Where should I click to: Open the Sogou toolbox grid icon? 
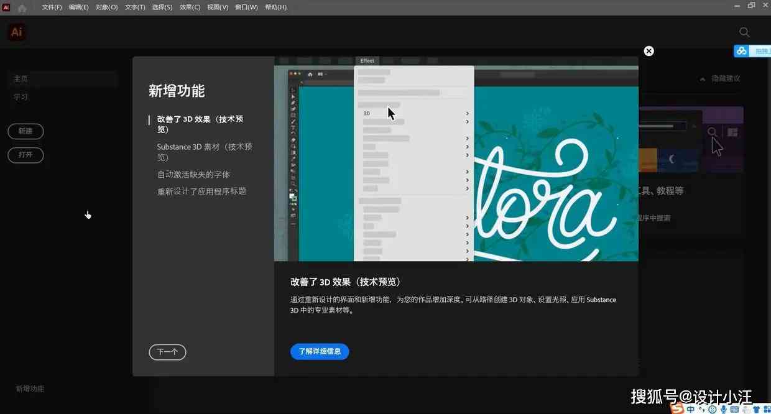[766, 410]
